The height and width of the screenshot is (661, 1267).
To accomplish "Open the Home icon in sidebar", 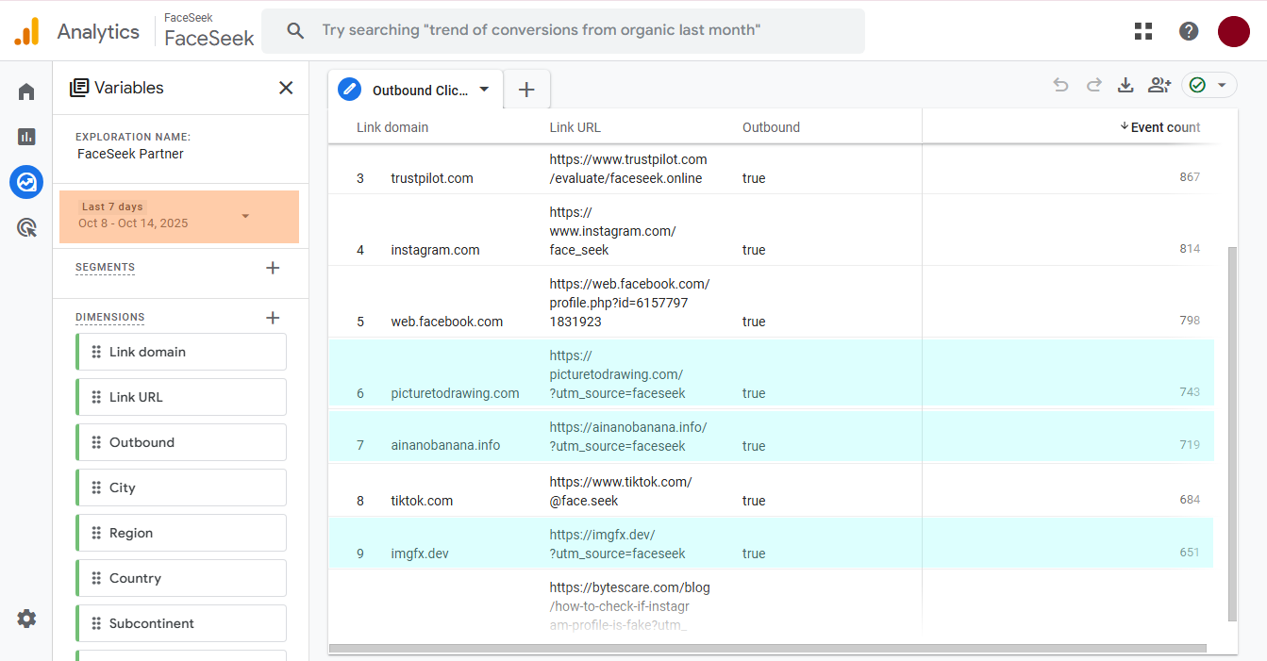I will 26,91.
